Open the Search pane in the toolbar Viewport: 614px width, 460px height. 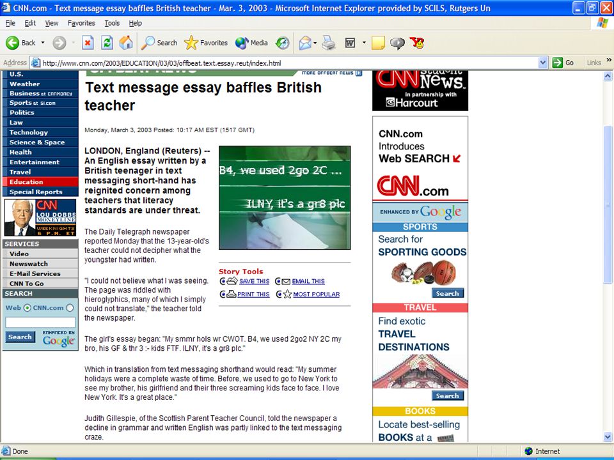[x=159, y=43]
